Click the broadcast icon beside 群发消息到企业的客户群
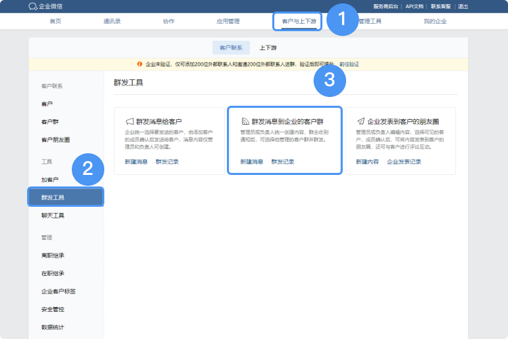Viewport: 508px width, 339px height. (245, 121)
